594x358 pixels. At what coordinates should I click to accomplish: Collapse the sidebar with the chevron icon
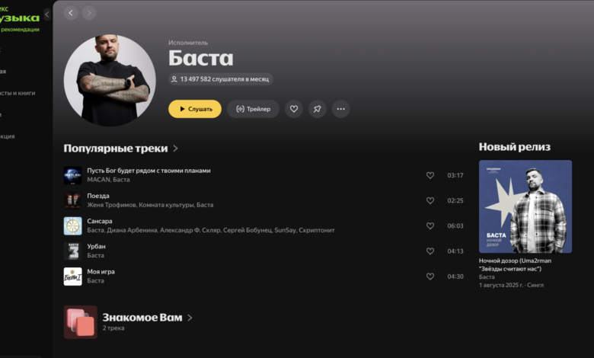tap(47, 14)
